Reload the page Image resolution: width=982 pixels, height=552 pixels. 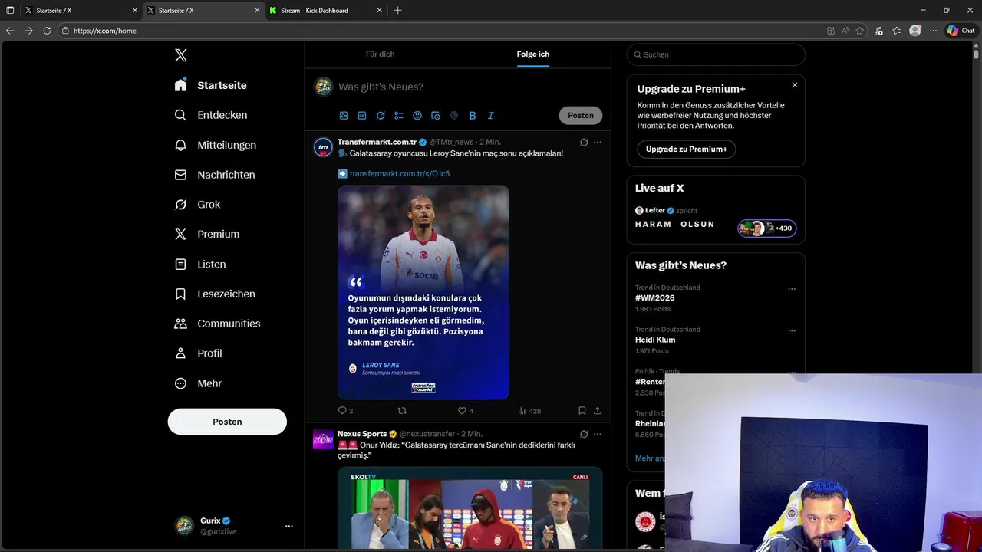(x=47, y=31)
